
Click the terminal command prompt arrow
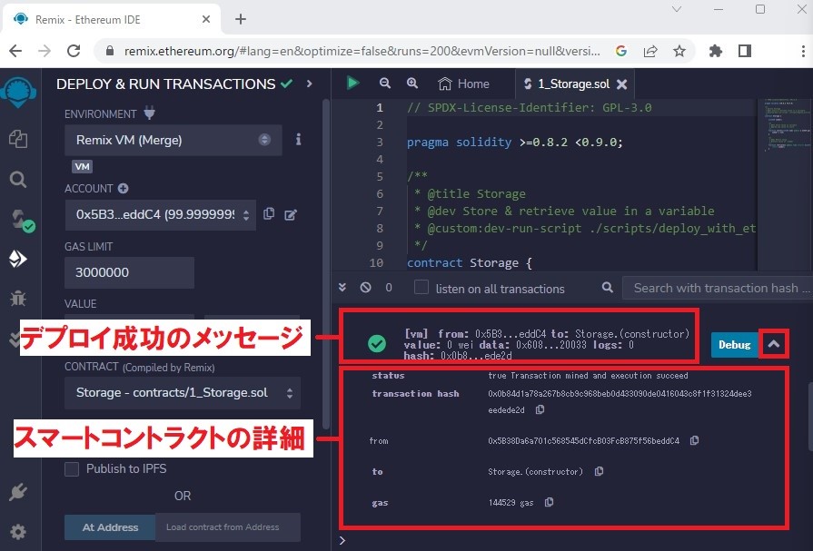tap(342, 540)
